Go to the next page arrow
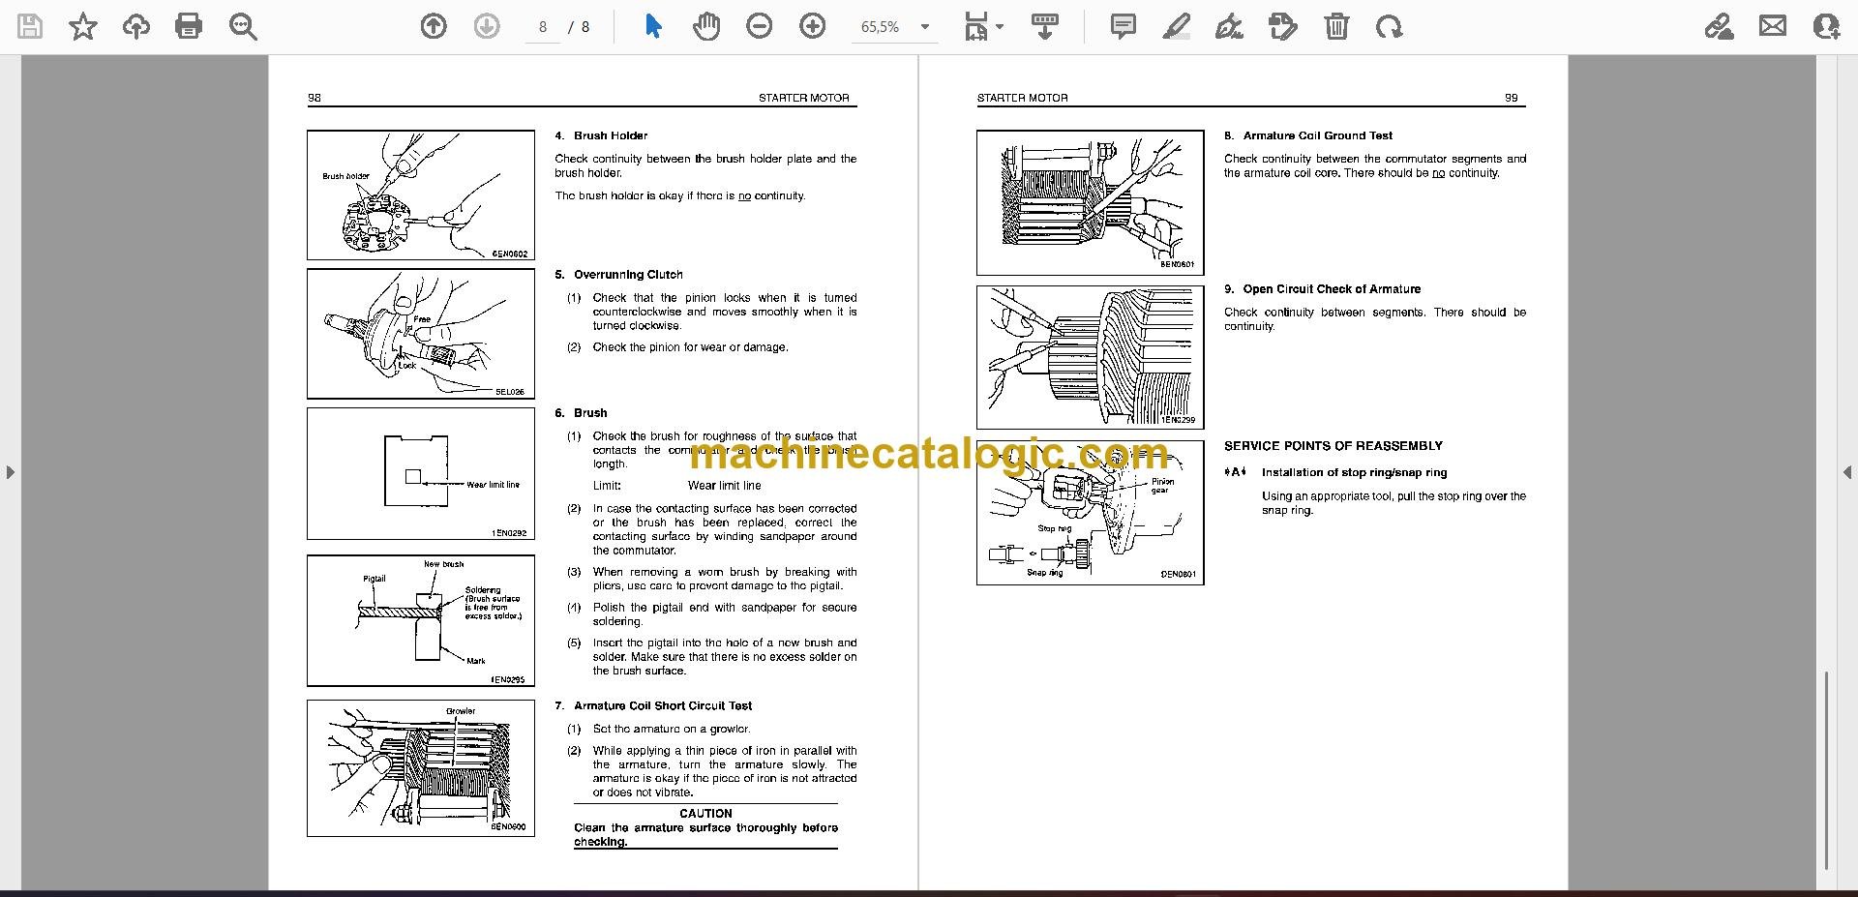Screen dimensions: 1858x897 (487, 27)
